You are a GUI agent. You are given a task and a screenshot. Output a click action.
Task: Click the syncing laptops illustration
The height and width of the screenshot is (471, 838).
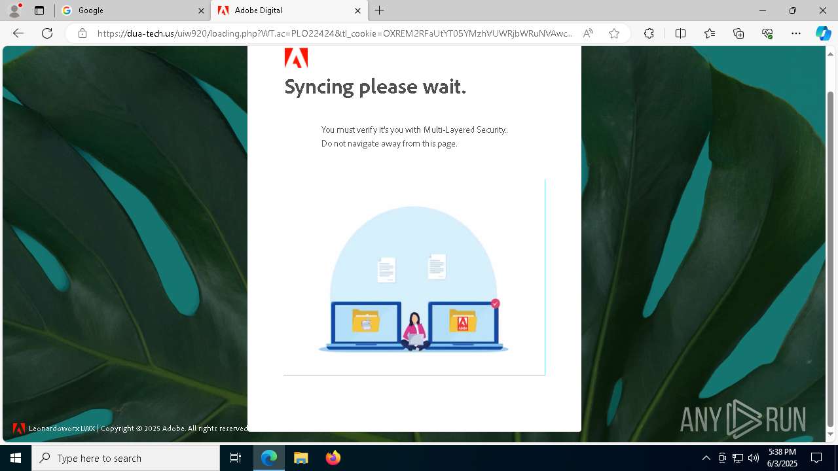click(414, 279)
